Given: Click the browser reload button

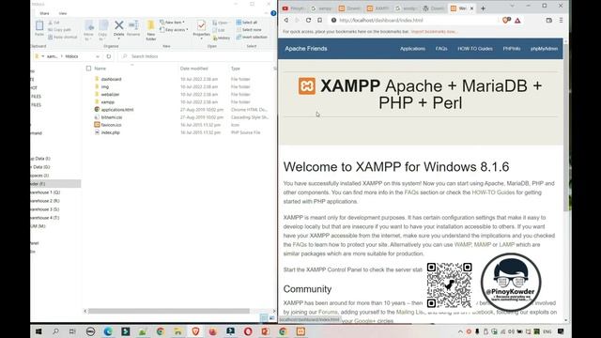Looking at the screenshot, I should (308, 20).
